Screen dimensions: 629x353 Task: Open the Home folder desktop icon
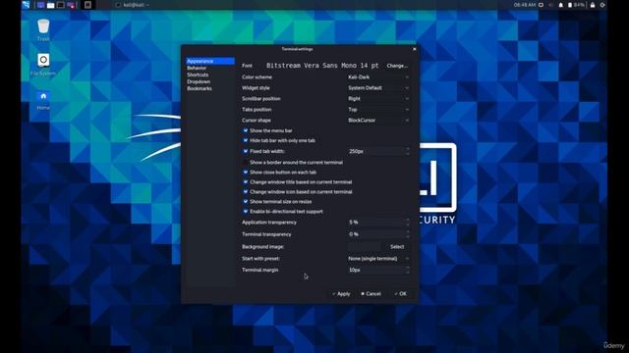coord(43,100)
